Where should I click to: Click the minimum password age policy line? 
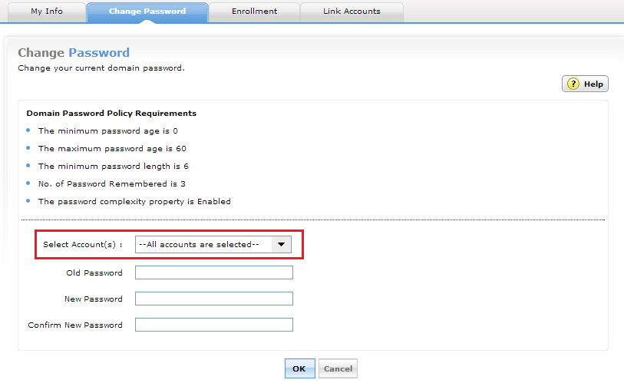[x=108, y=131]
